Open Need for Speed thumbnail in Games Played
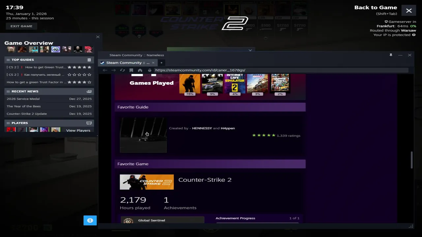422x237 pixels. 212,83
